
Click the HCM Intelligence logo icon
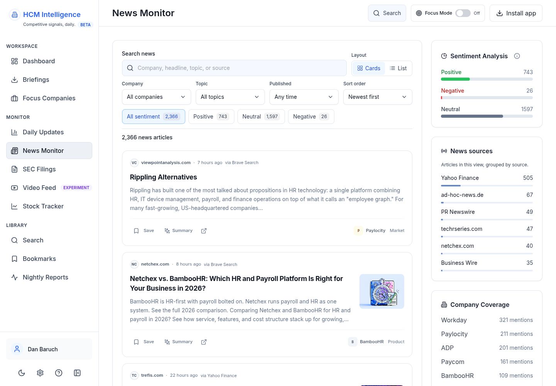[15, 15]
